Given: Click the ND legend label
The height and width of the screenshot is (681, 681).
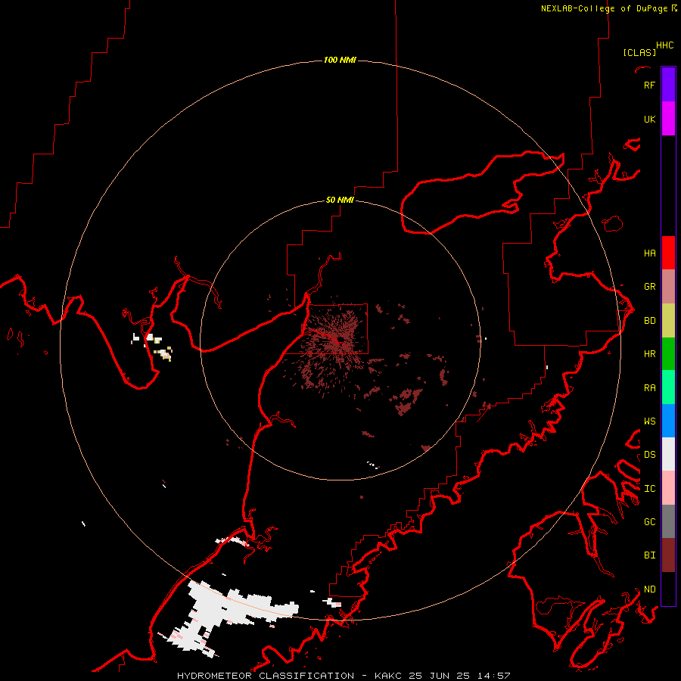Looking at the screenshot, I should (x=649, y=589).
